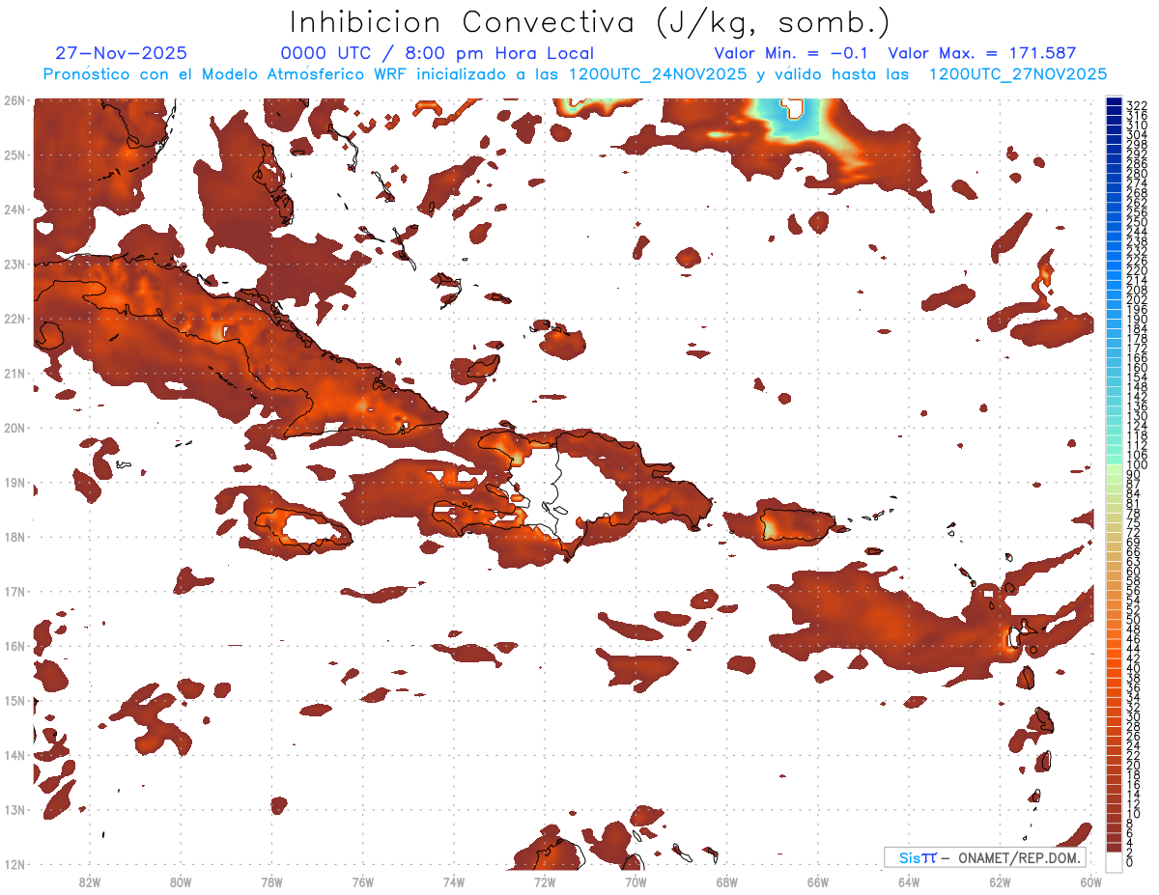The image size is (1159, 895).
Task: Click the latitude label '22N'
Action: [x=14, y=319]
